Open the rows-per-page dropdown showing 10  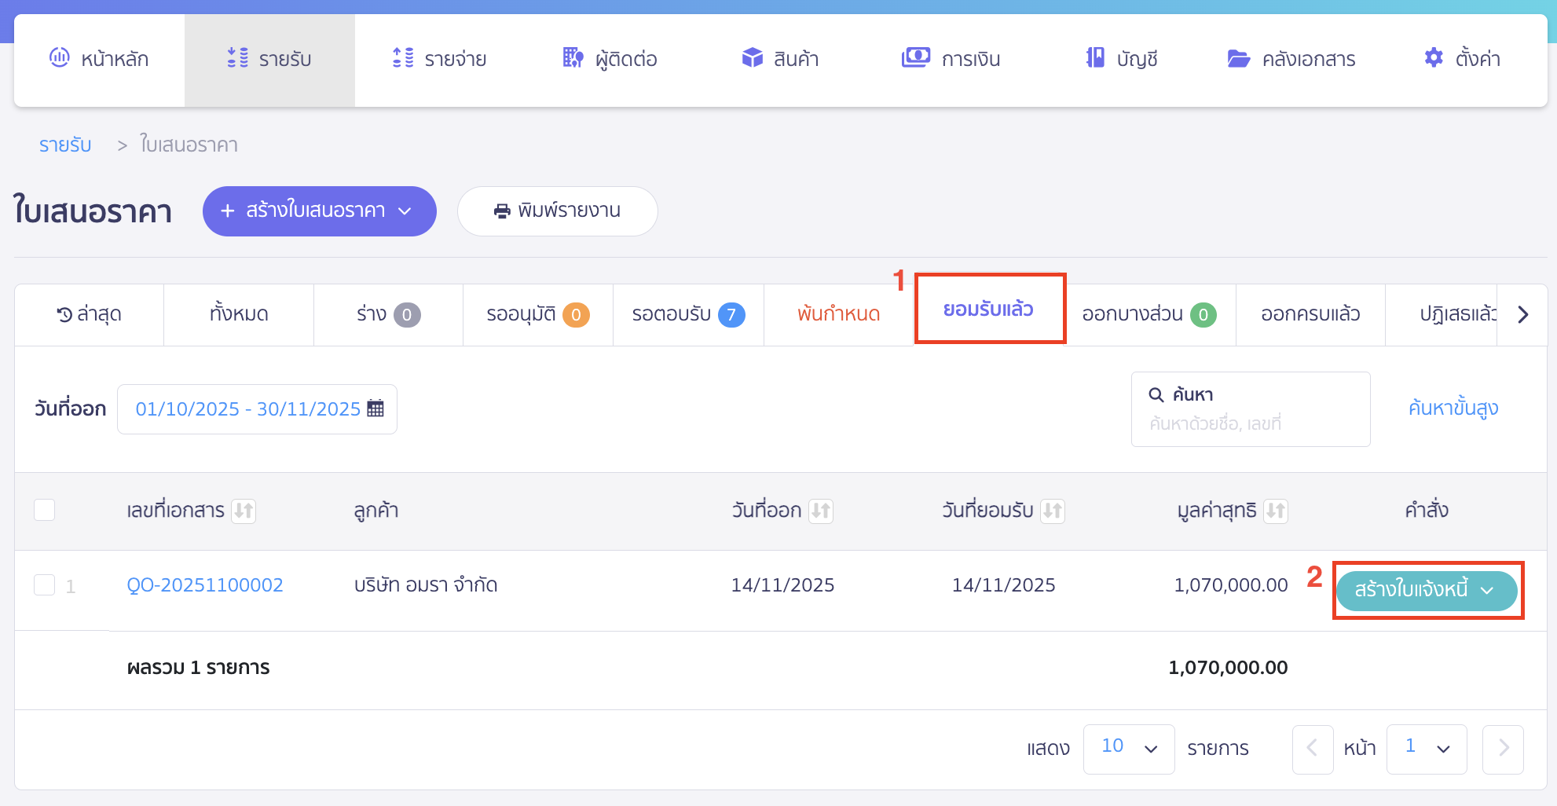(x=1128, y=748)
